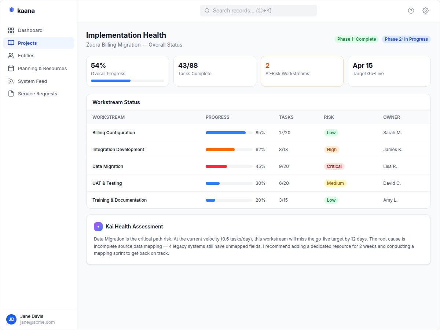
Task: Open the help question mark icon
Action: coord(411,11)
